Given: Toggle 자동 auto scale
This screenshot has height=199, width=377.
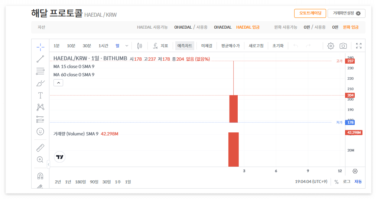Looking at the screenshot, I should (x=358, y=182).
